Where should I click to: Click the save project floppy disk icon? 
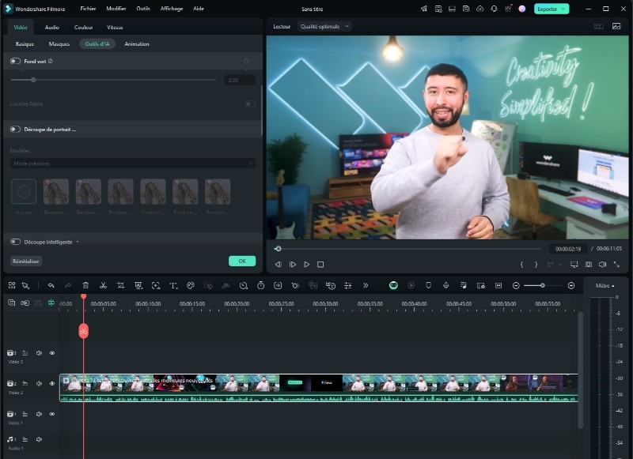click(x=466, y=9)
